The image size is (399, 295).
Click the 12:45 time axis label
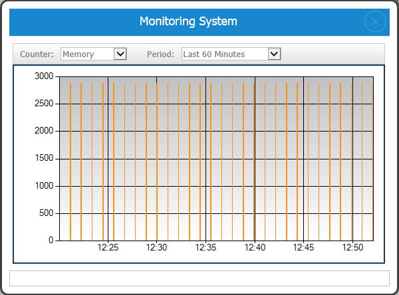tap(304, 247)
